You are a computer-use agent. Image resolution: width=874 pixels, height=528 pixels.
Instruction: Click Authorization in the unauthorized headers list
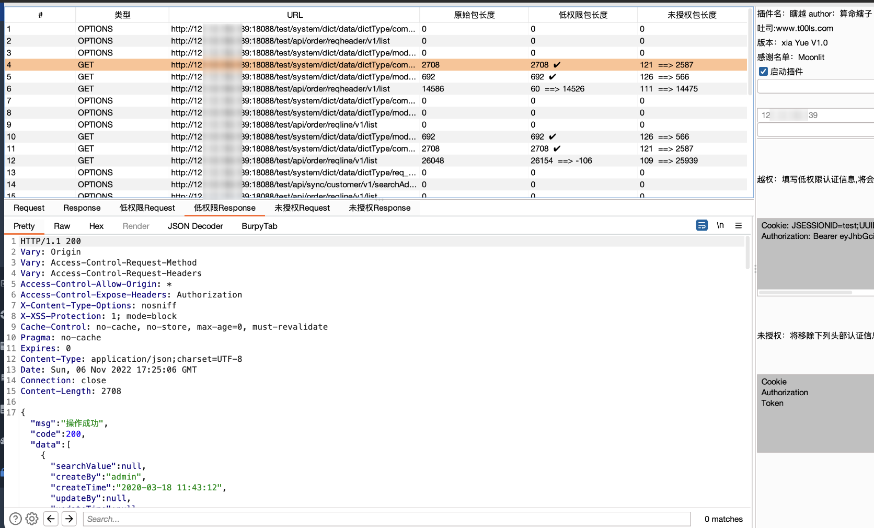(x=785, y=393)
